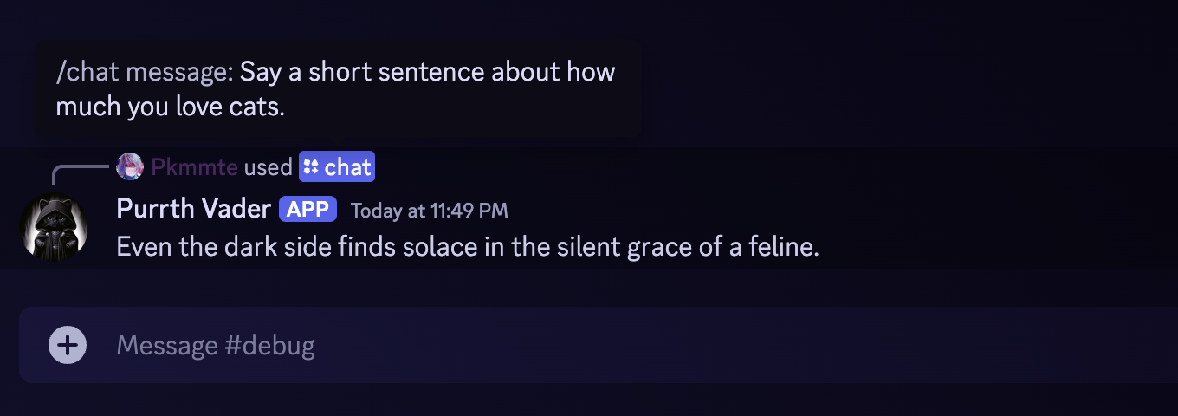The image size is (1178, 416).
Task: Click the '#debug' placeholder text
Action: coord(269,346)
